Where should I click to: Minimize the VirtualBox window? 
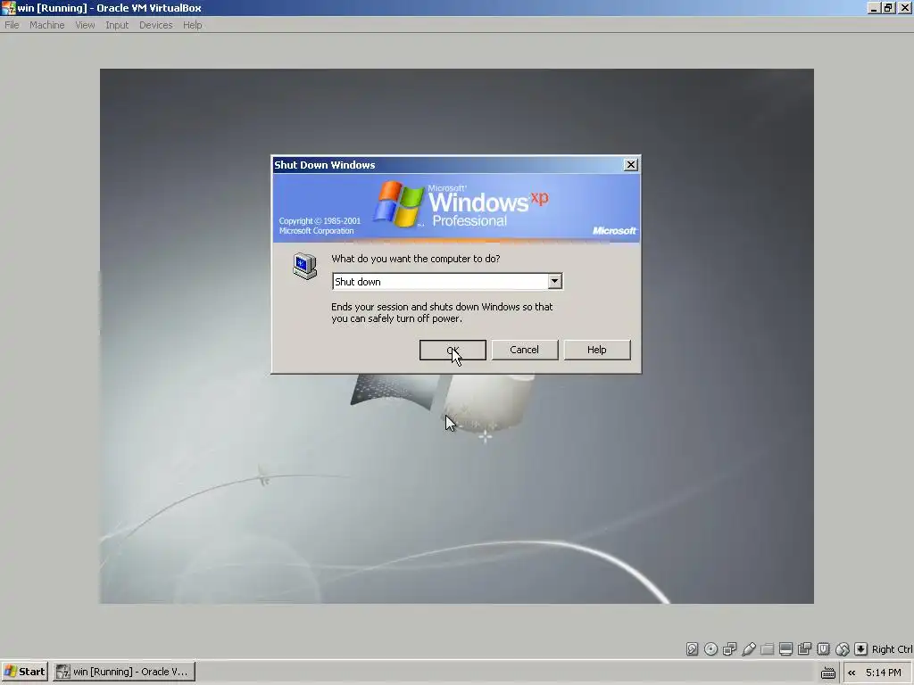coord(874,8)
